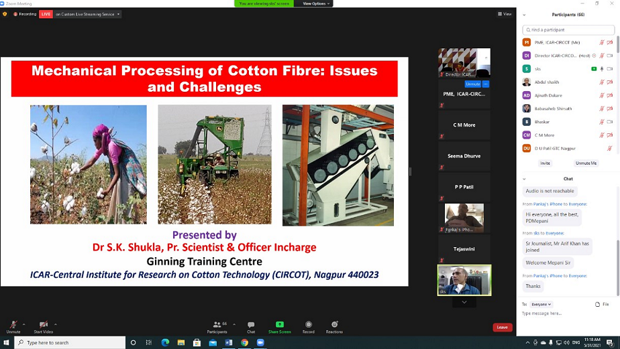This screenshot has height=349, width=620.
Task: Open audio options arrow beside Unmute
Action: pyautogui.click(x=23, y=324)
